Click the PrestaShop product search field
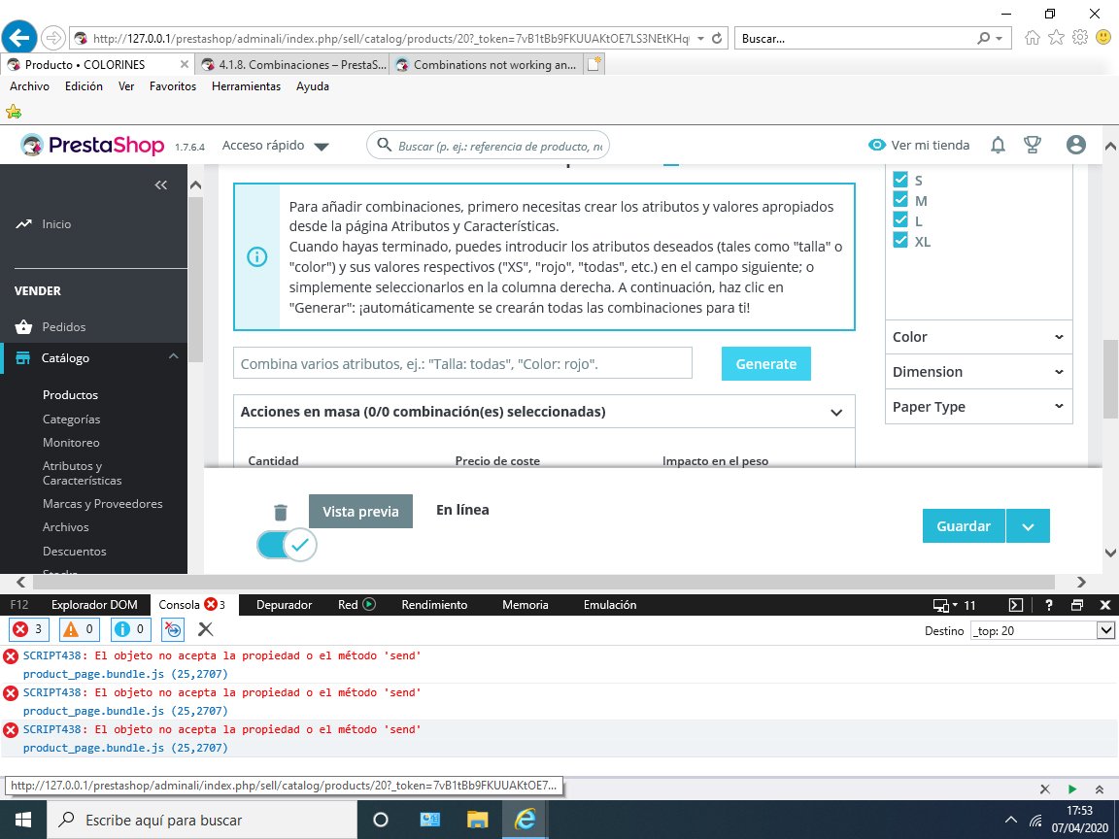This screenshot has width=1119, height=839. coord(489,146)
